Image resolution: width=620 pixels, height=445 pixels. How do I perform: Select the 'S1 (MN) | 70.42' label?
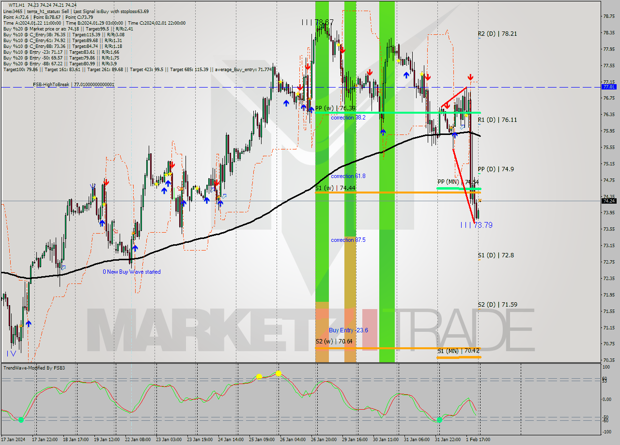point(459,351)
